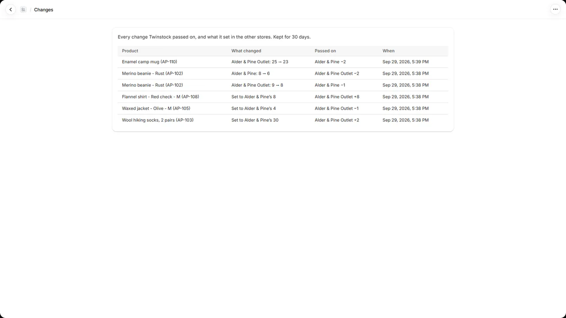Screen dimensions: 566x318
Task: Click the Passed on column header
Action: point(325,51)
